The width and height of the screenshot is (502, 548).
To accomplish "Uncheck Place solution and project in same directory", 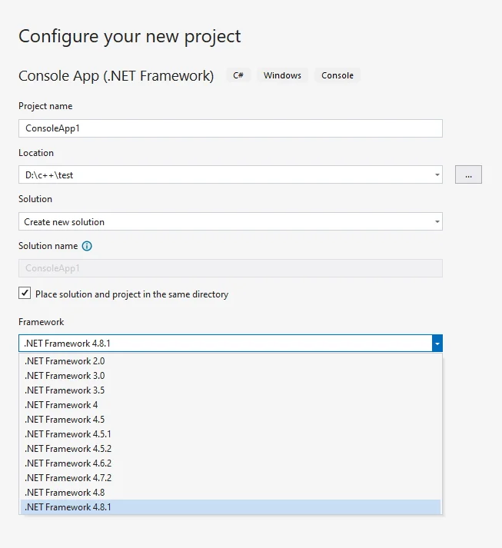I will coord(25,294).
